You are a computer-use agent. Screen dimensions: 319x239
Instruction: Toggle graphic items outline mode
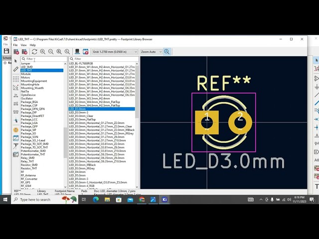pos(15,154)
